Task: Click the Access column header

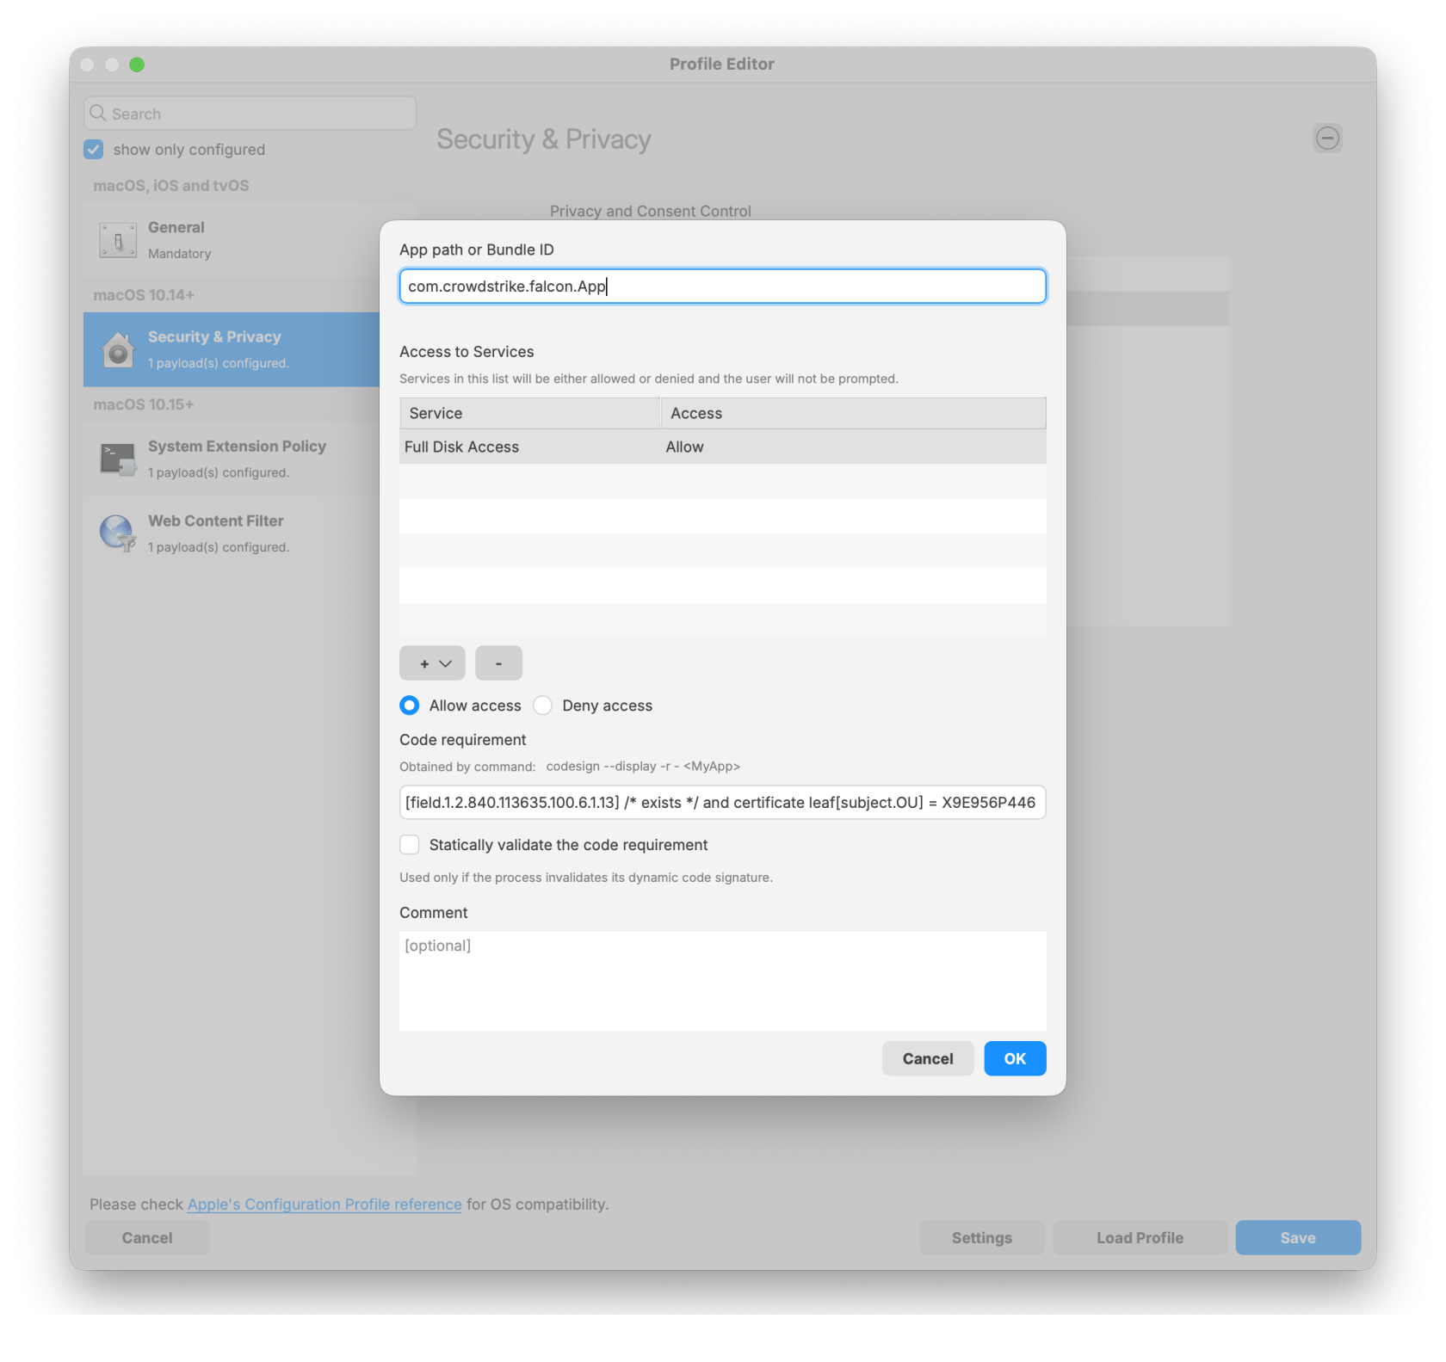Action: 852,414
